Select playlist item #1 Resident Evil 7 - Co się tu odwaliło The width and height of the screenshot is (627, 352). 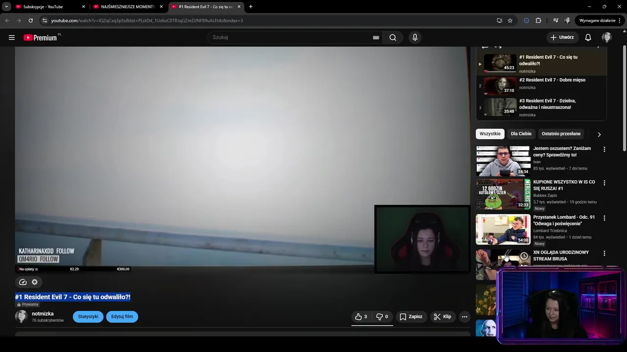[x=541, y=64]
